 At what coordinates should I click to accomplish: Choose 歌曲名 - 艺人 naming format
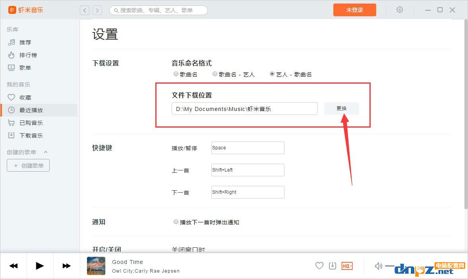215,74
